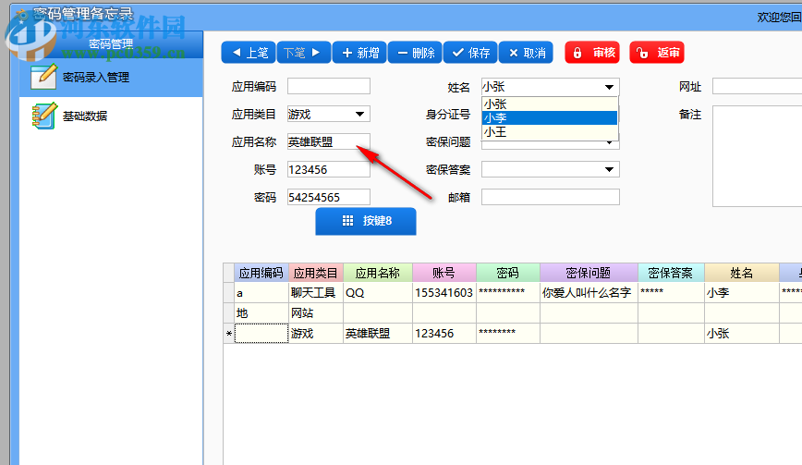Click the 账号 column header
Screen dimensions: 802x465
click(x=444, y=273)
